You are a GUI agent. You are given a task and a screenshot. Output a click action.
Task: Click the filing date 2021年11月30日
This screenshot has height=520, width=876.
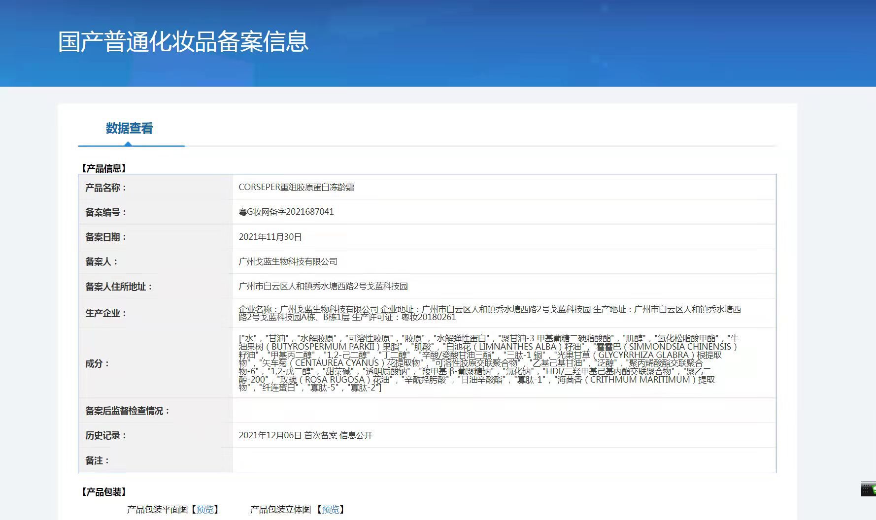[x=270, y=237]
